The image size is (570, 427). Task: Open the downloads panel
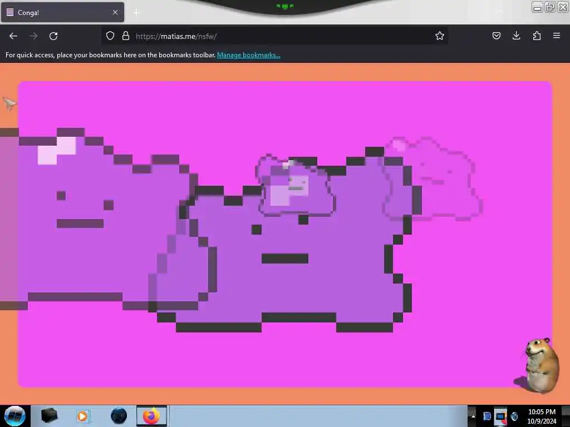point(516,36)
